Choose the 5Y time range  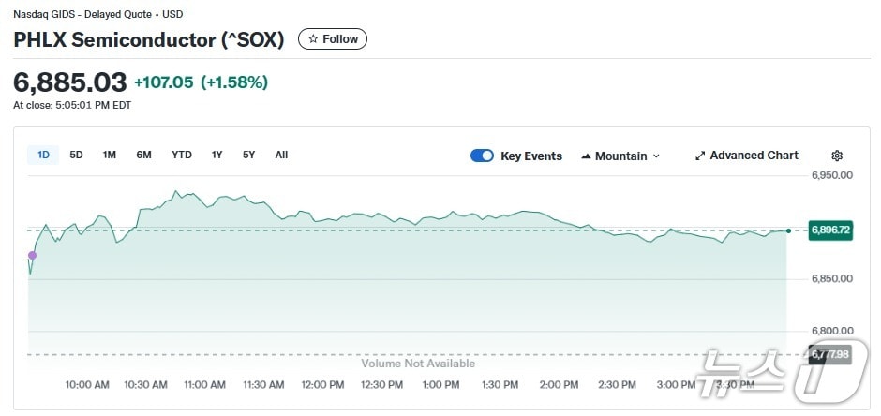248,155
